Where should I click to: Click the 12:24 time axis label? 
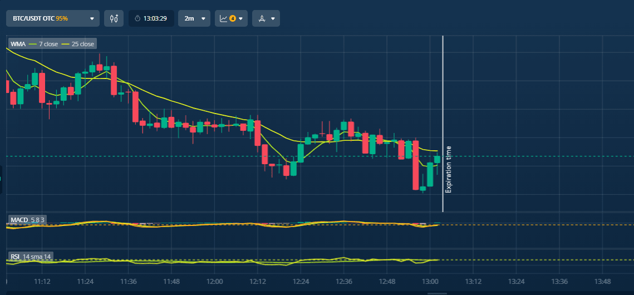pyautogui.click(x=301, y=281)
